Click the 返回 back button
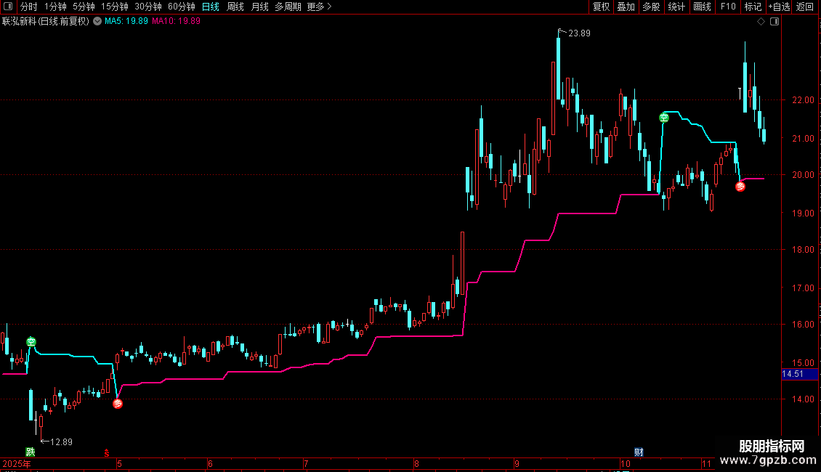Screen dimensions: 821x472 805,7
